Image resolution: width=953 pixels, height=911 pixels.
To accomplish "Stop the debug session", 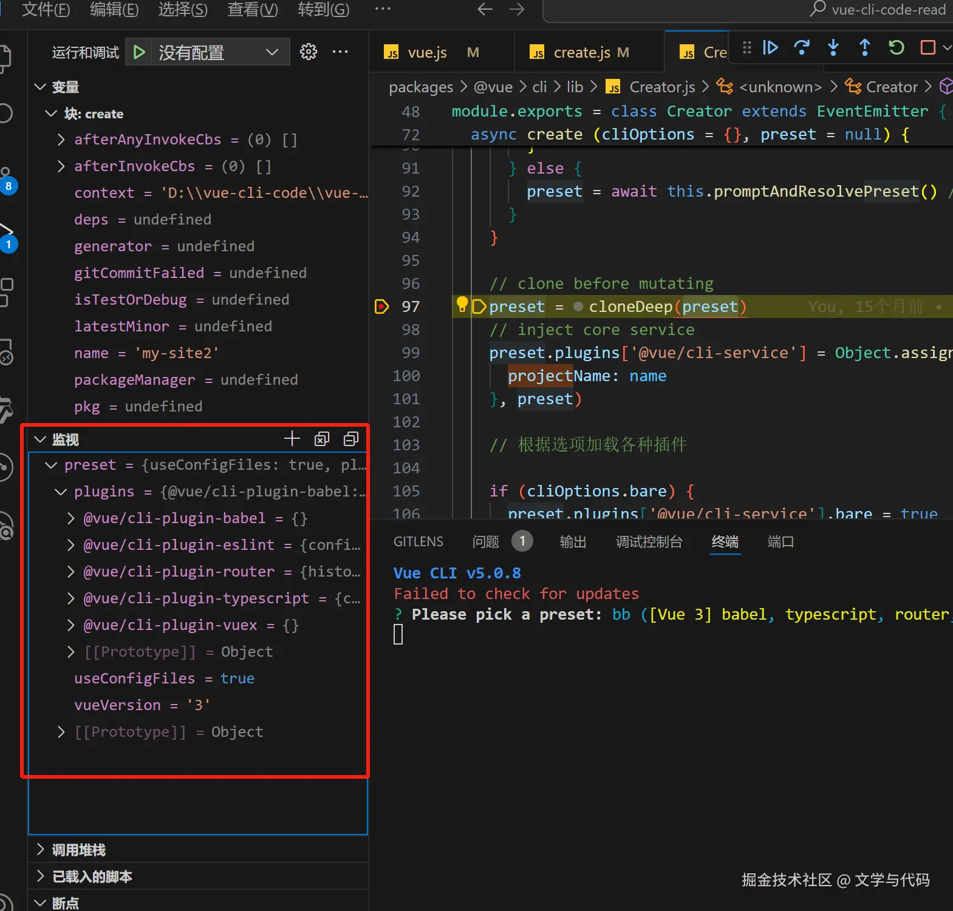I will click(x=928, y=47).
